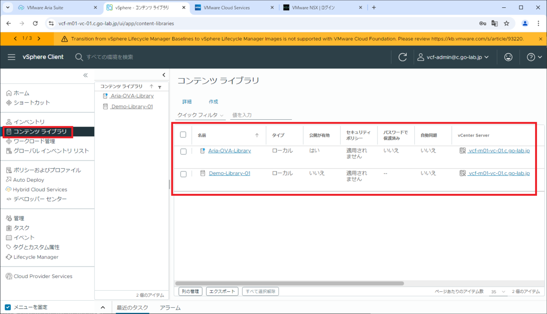The image size is (547, 314).
Task: Open the クイック フィルタ dropdown
Action: point(201,116)
